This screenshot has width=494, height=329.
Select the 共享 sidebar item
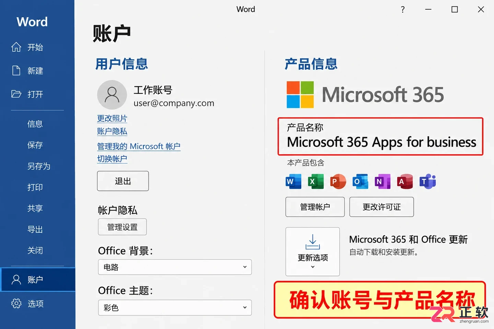click(35, 208)
